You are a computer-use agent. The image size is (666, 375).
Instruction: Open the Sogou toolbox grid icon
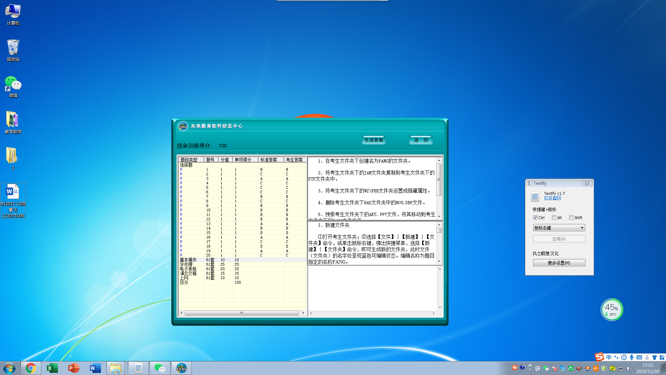tap(662, 357)
